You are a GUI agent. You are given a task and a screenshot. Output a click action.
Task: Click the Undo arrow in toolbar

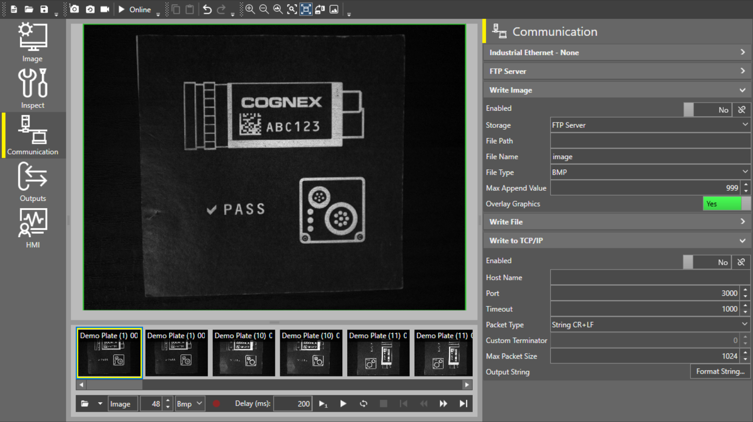tap(207, 10)
